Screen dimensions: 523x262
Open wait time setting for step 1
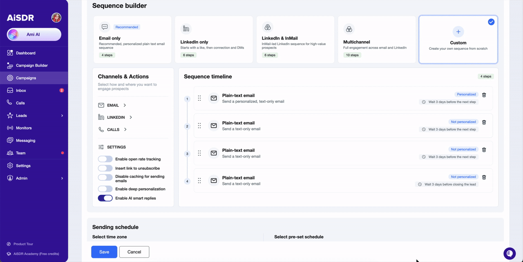449,102
